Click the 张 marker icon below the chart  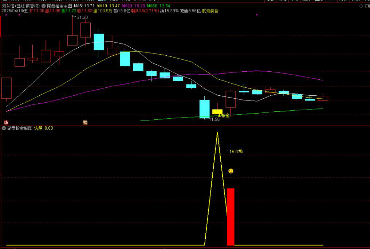point(6,122)
